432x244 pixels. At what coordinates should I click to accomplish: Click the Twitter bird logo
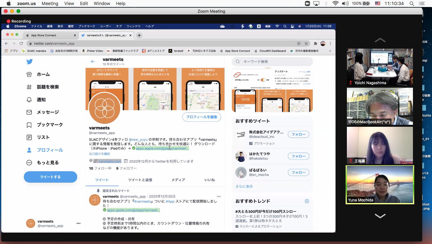pos(30,62)
